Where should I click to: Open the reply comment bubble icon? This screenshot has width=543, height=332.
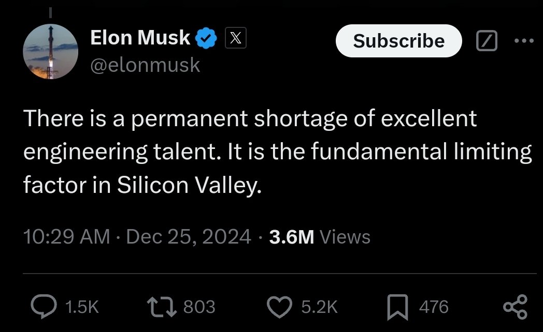[x=44, y=307]
